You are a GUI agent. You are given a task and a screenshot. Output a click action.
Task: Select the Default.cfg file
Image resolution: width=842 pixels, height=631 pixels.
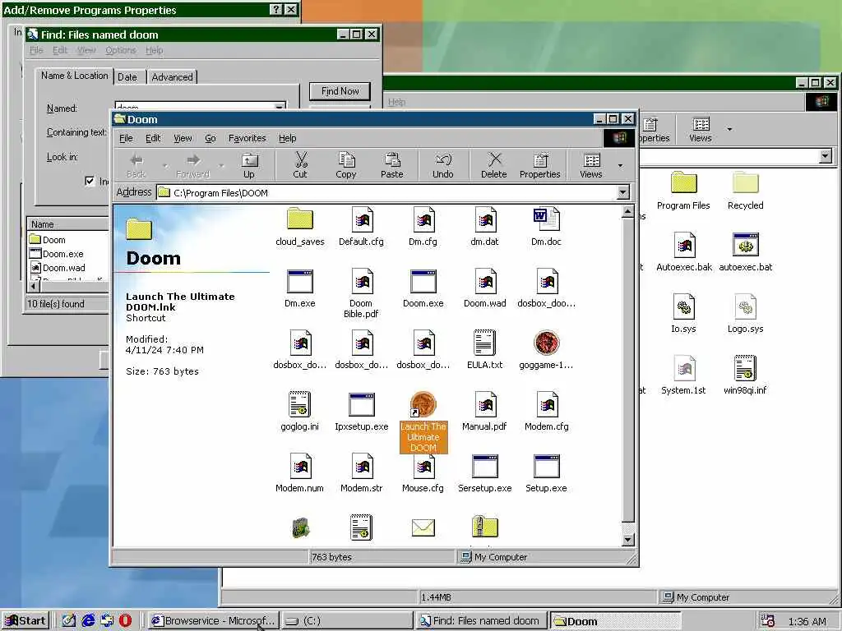pos(362,227)
